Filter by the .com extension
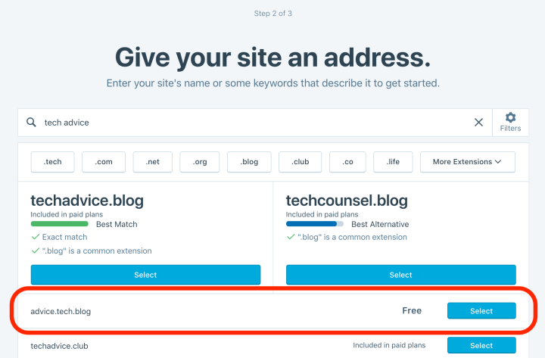The height and width of the screenshot is (358, 545). 104,162
